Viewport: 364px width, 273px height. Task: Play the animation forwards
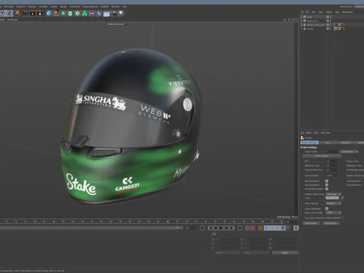221,228
